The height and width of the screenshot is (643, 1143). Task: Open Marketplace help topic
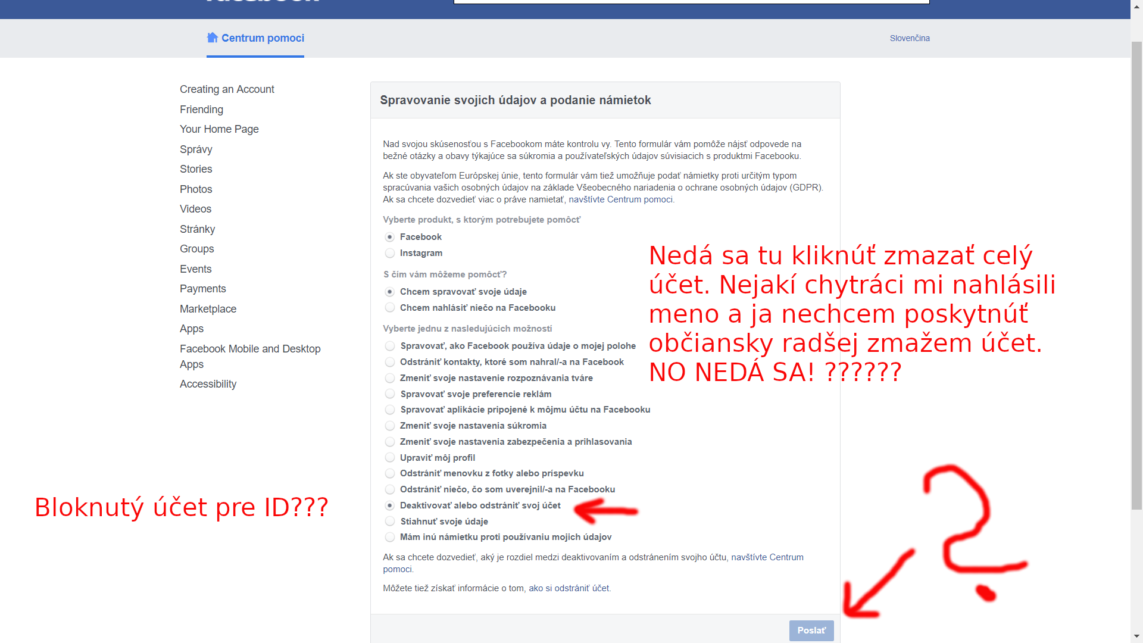tap(208, 309)
